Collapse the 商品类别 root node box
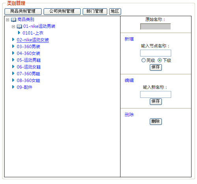The width and height of the screenshot is (197, 184). point(7,20)
